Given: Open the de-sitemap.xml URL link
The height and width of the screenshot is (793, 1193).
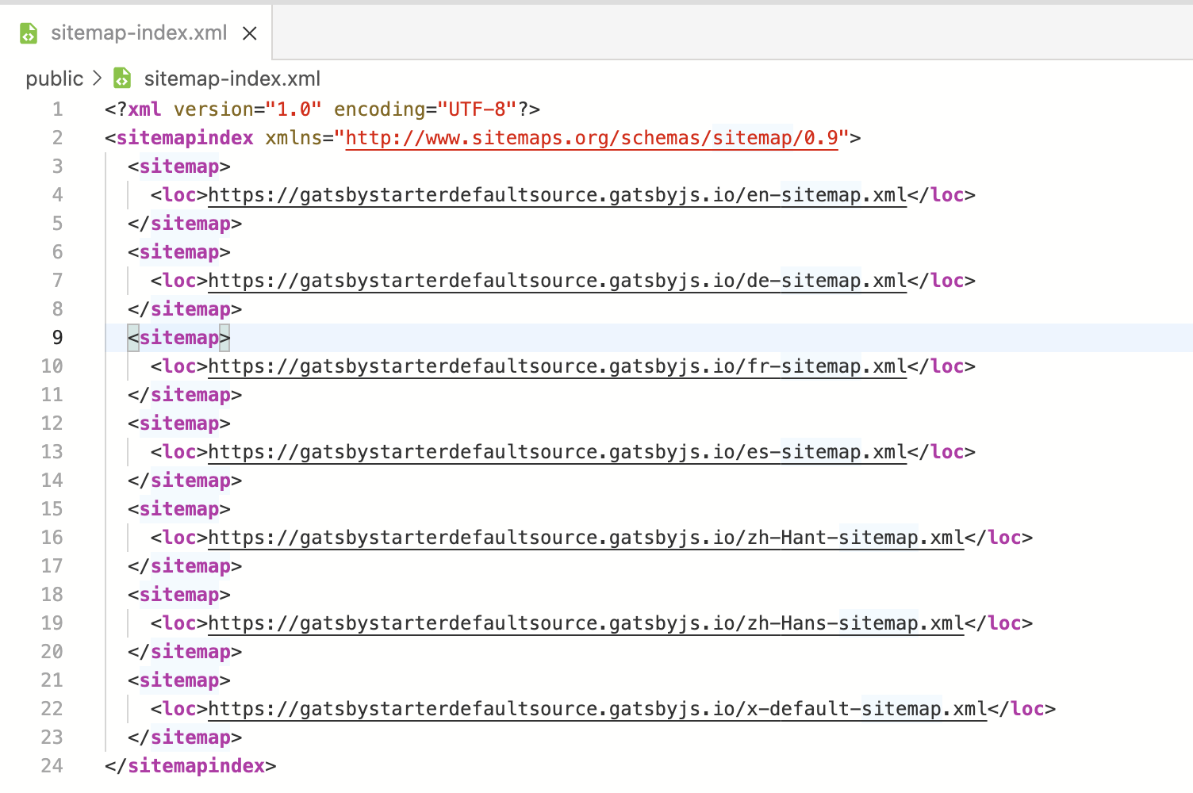Looking at the screenshot, I should pos(557,281).
